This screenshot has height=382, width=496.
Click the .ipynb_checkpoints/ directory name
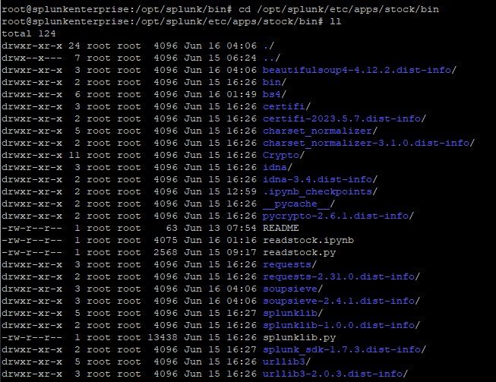[x=320, y=191]
